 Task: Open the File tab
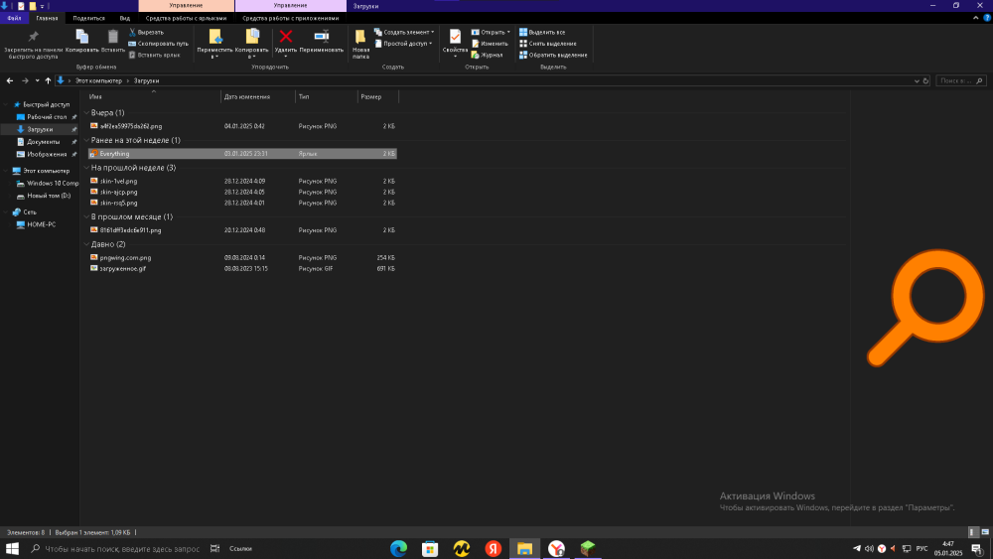coord(14,18)
